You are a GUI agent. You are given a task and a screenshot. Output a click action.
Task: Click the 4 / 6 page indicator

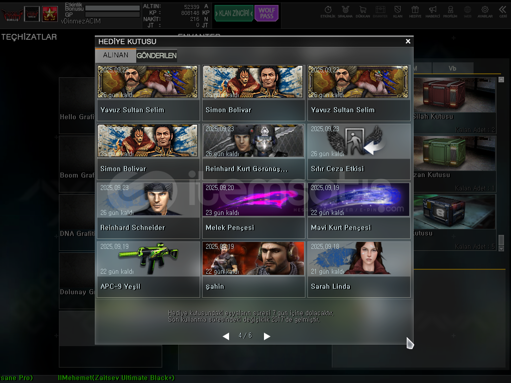pos(246,336)
